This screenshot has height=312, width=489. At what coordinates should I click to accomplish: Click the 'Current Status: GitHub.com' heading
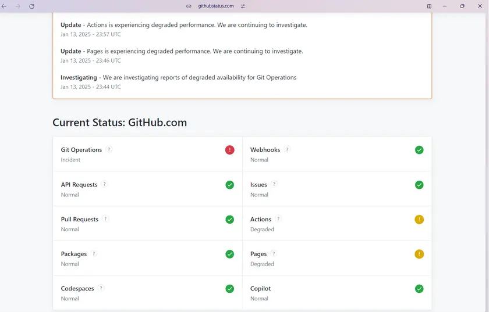120,123
